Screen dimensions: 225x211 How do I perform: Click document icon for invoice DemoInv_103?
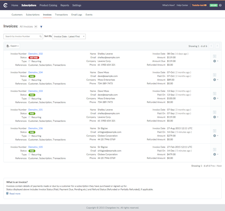[215, 94]
